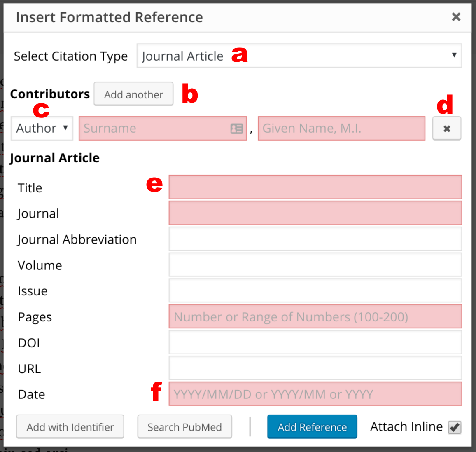Image resolution: width=476 pixels, height=452 pixels.
Task: Toggle the Attach Inline checkbox
Action: tap(454, 427)
